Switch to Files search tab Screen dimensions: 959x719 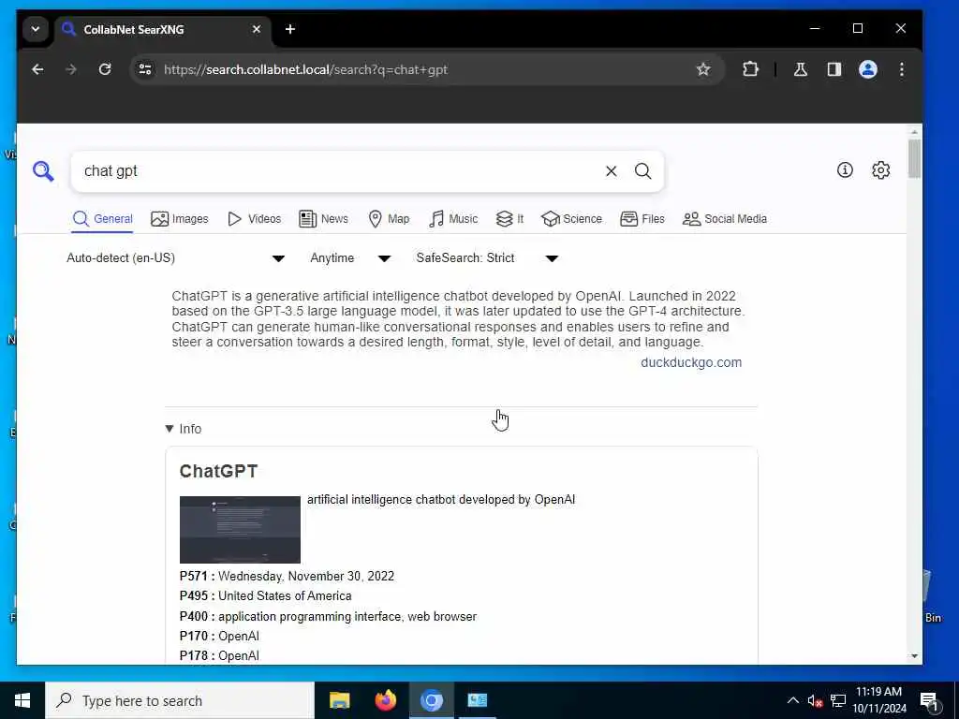tap(642, 219)
